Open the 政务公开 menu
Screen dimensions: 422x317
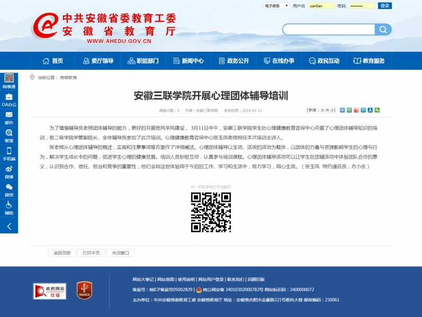coord(234,61)
